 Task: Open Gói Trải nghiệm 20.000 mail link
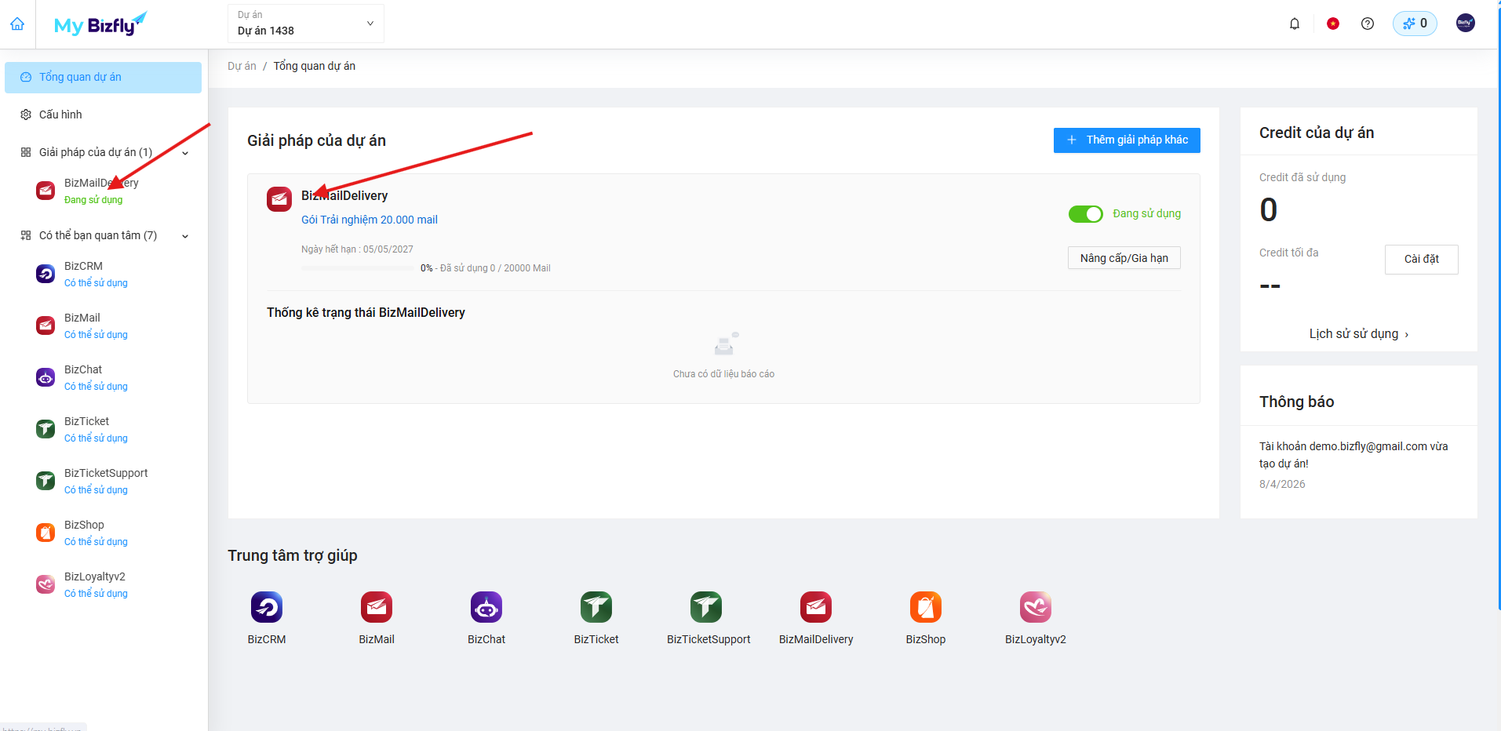(370, 220)
